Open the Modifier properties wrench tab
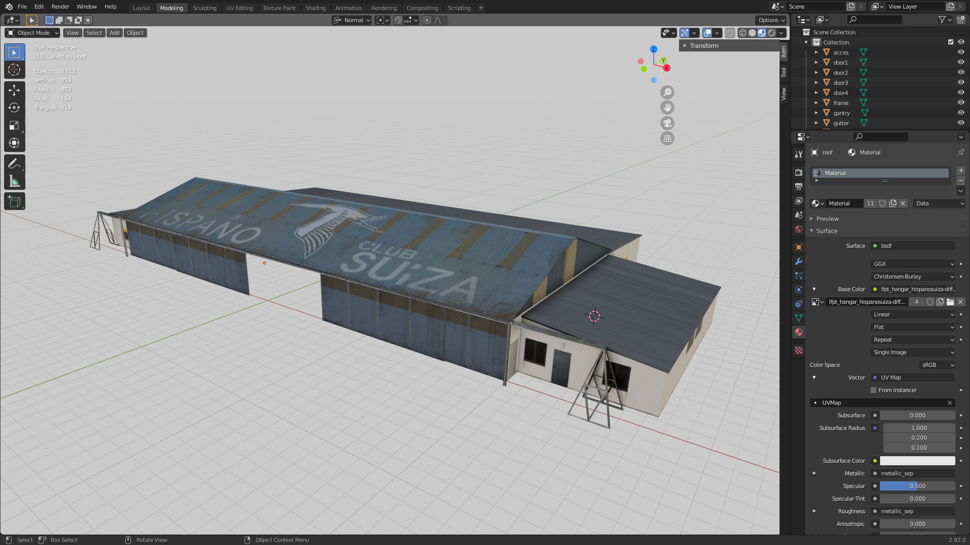 click(x=799, y=261)
